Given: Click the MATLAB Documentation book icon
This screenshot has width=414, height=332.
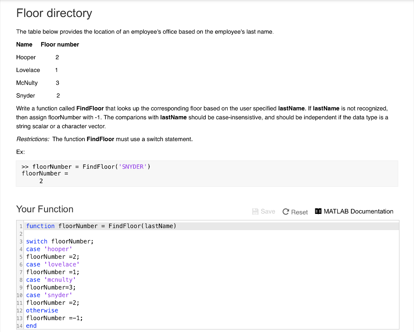Looking at the screenshot, I should click(x=318, y=211).
